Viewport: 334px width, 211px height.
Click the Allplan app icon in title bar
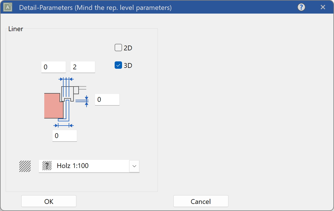[x=8, y=7]
